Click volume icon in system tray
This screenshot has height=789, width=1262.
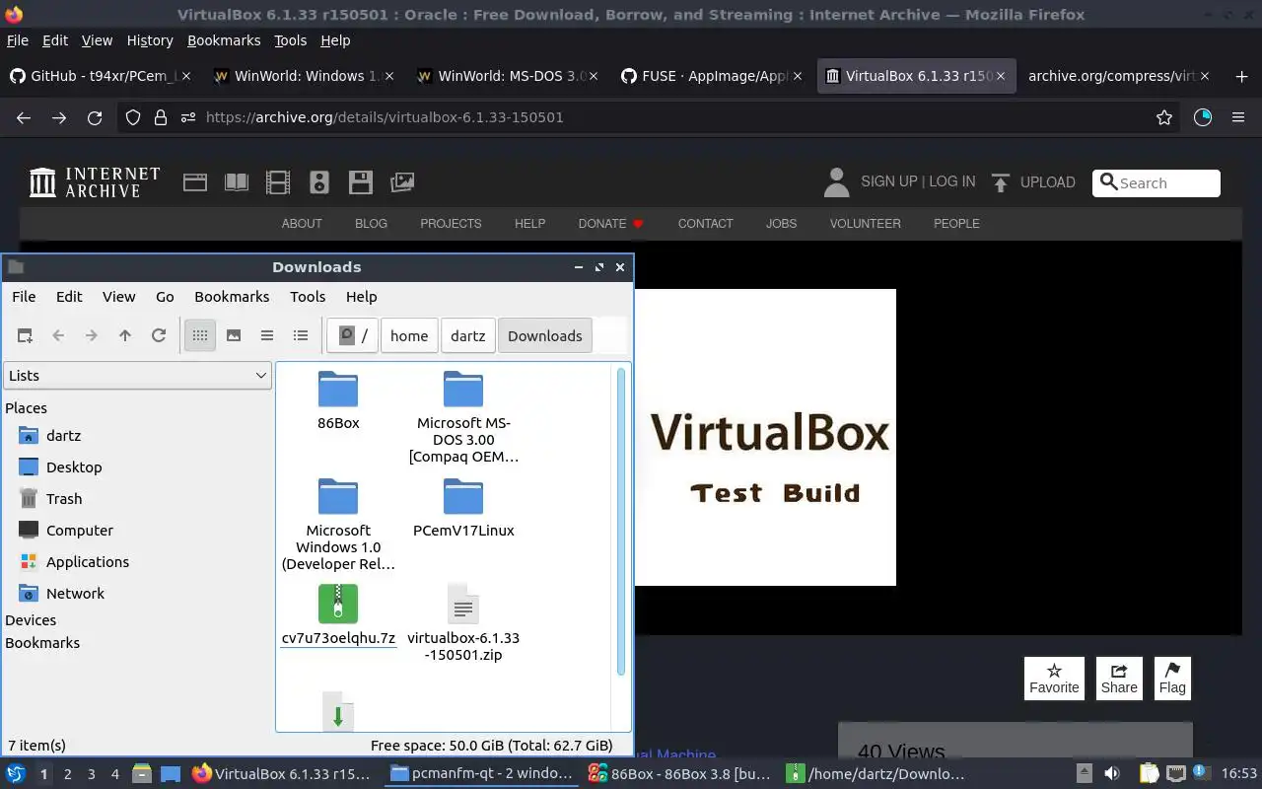(1112, 774)
